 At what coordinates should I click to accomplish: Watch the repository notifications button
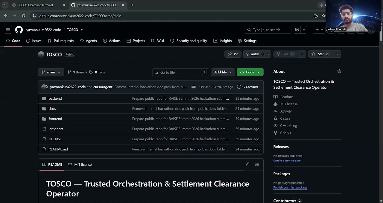click(x=254, y=54)
